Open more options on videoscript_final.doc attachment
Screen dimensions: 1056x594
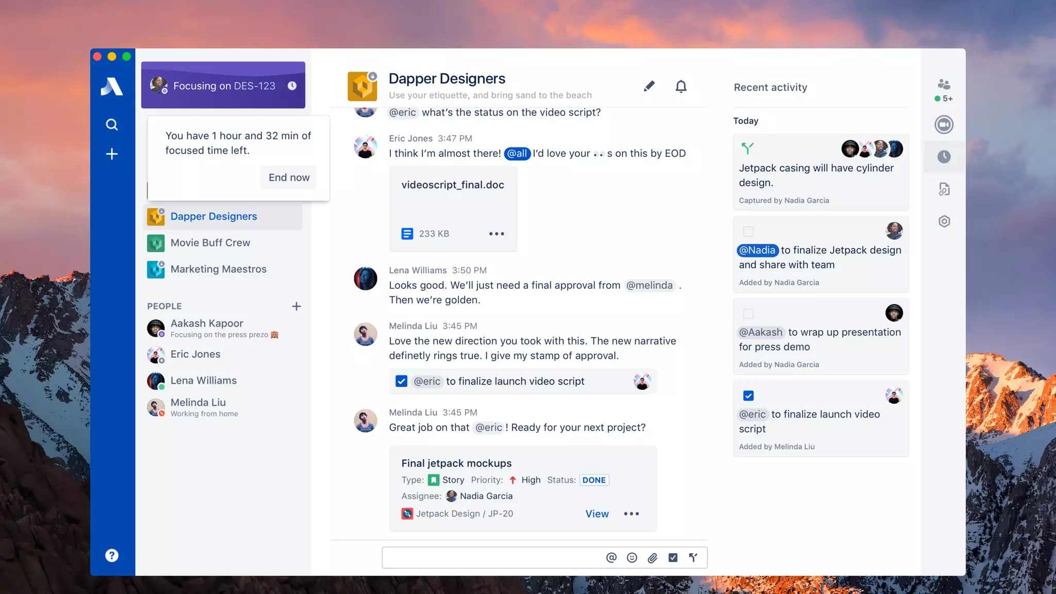pos(496,234)
